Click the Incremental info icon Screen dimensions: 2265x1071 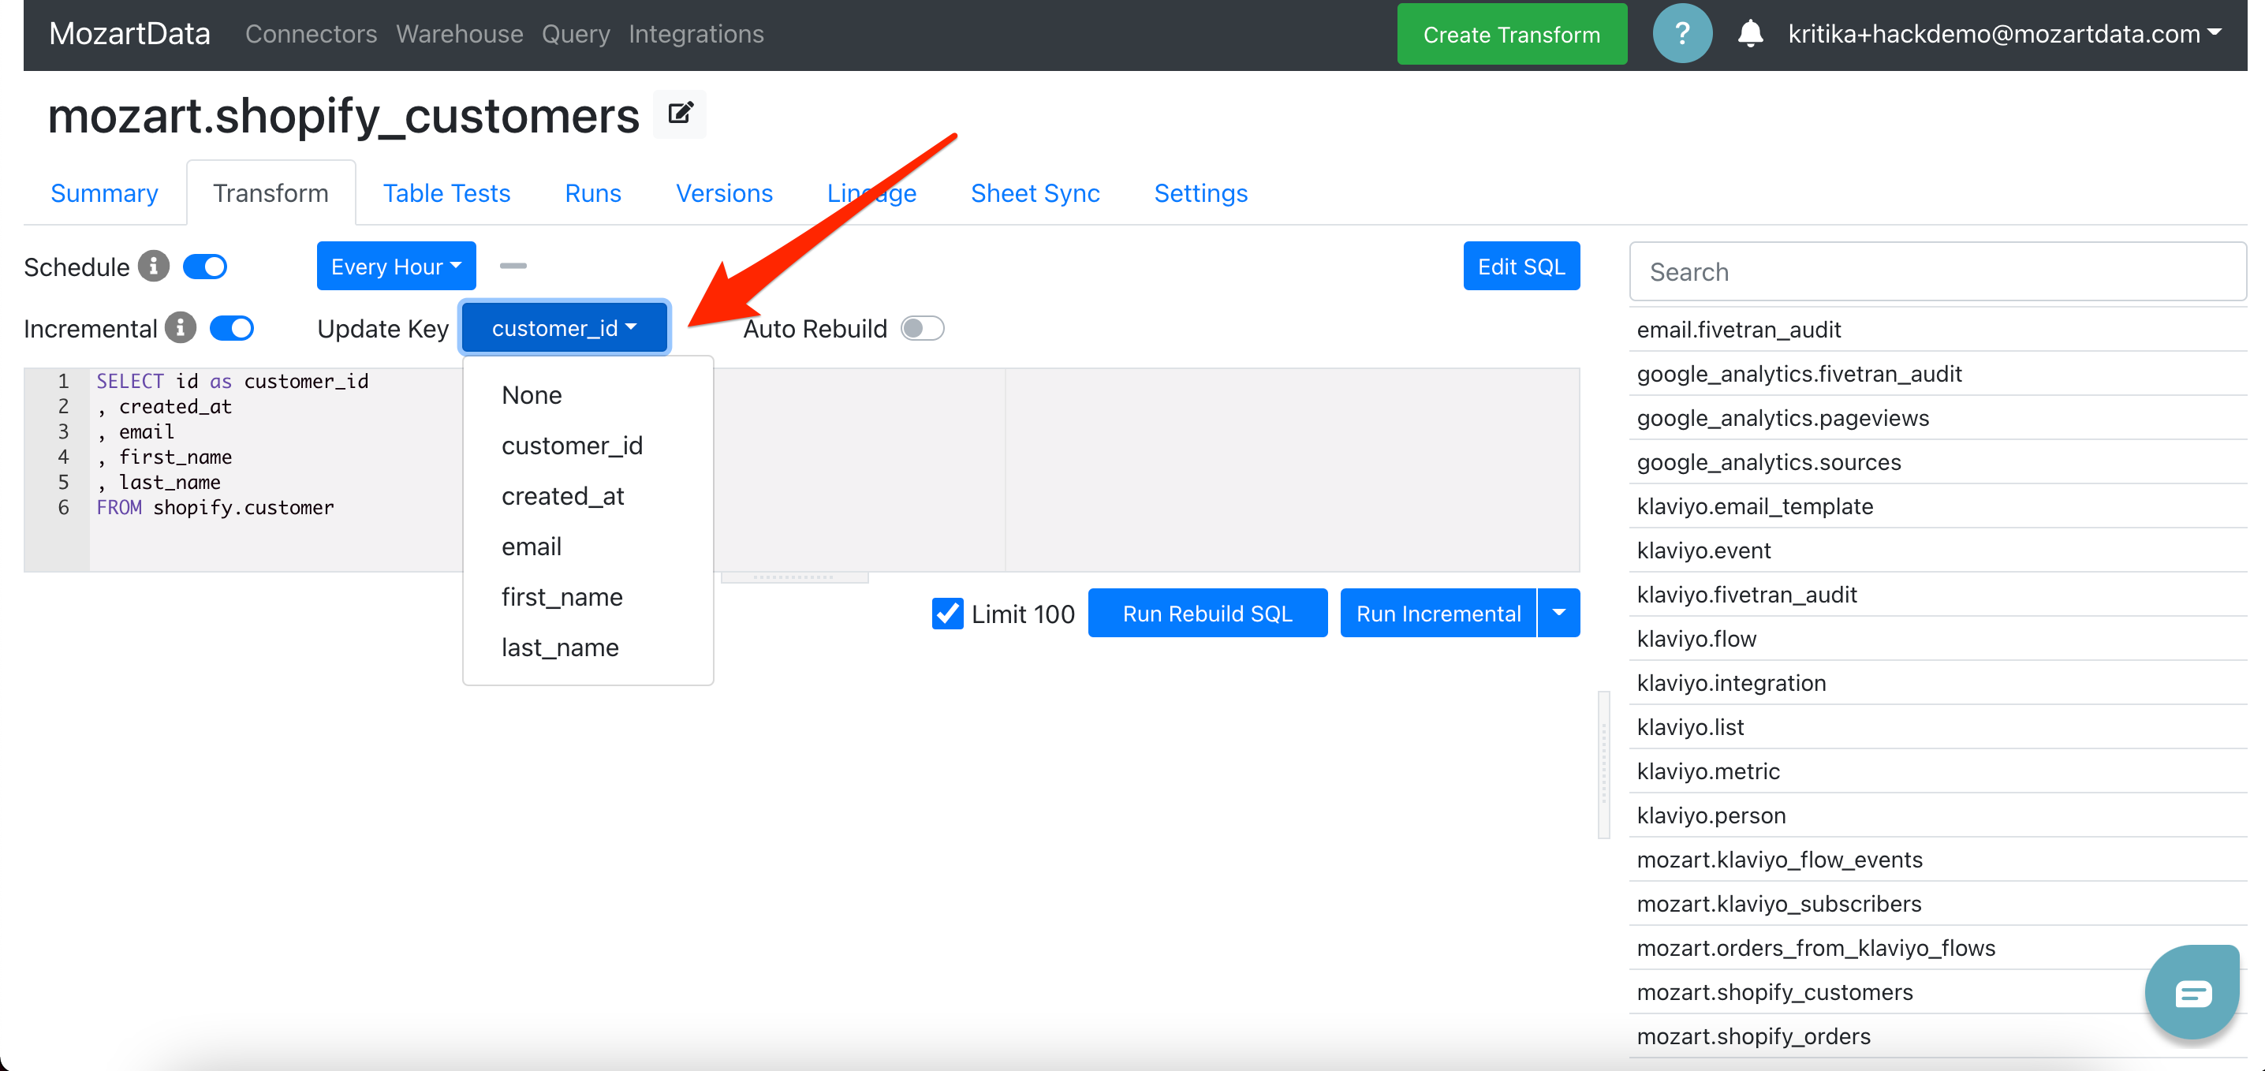[181, 328]
